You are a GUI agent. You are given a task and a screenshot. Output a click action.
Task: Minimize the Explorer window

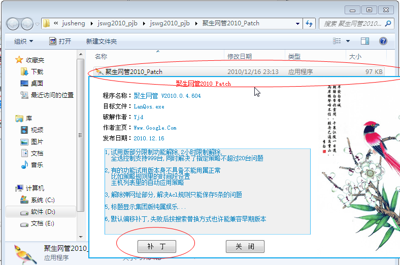click(x=353, y=10)
